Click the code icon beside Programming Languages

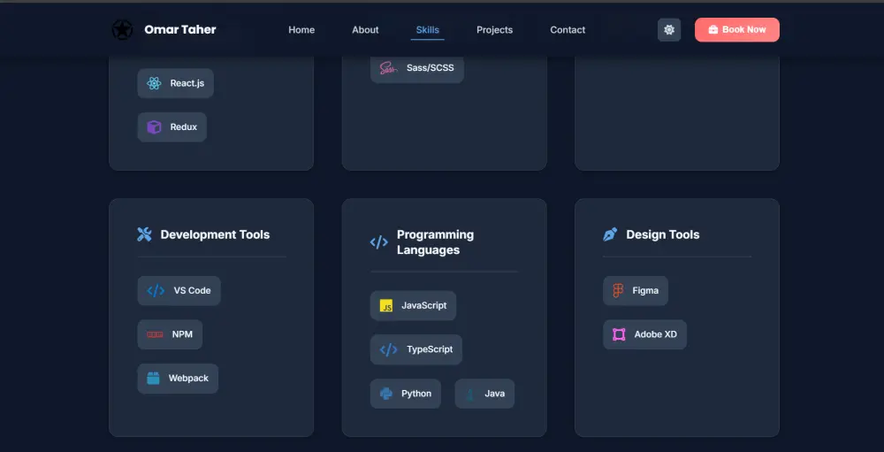(x=379, y=242)
